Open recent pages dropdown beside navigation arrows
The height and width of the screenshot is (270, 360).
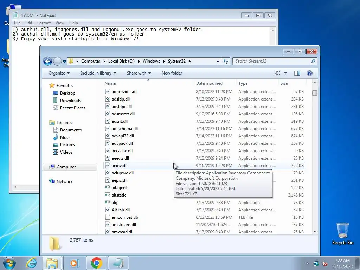point(65,62)
